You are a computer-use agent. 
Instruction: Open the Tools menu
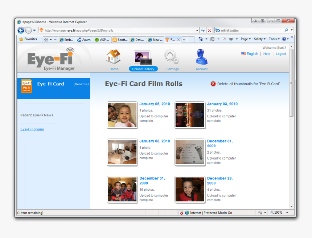(x=274, y=39)
